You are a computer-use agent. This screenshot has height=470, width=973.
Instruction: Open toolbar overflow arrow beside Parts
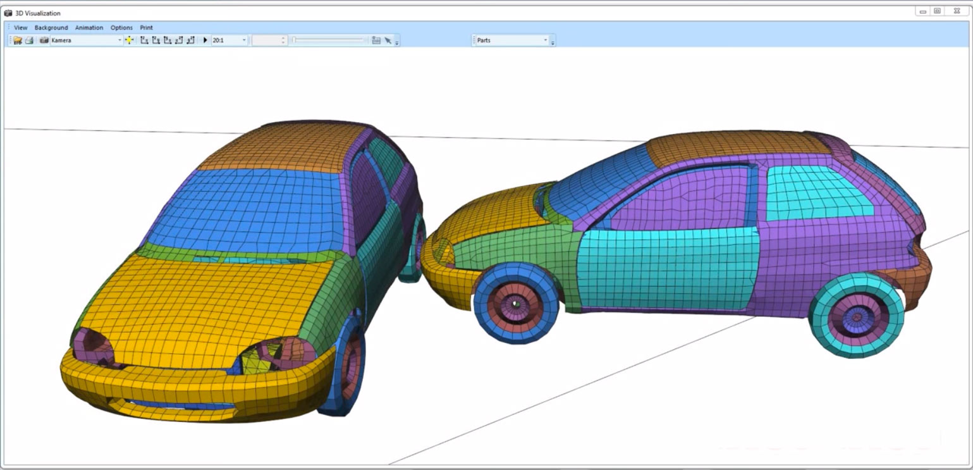tap(553, 42)
